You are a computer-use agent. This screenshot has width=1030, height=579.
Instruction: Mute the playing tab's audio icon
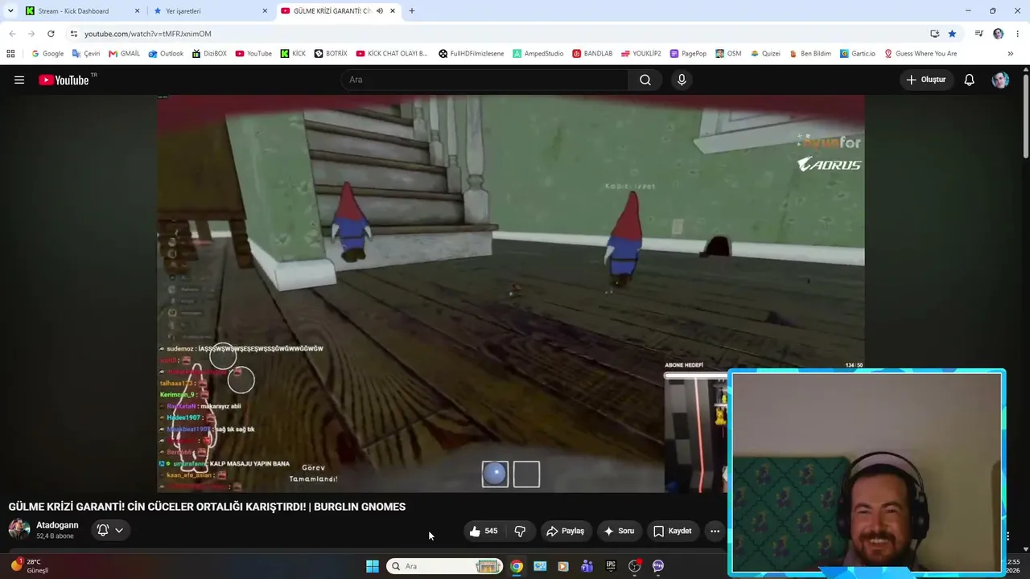(x=381, y=11)
